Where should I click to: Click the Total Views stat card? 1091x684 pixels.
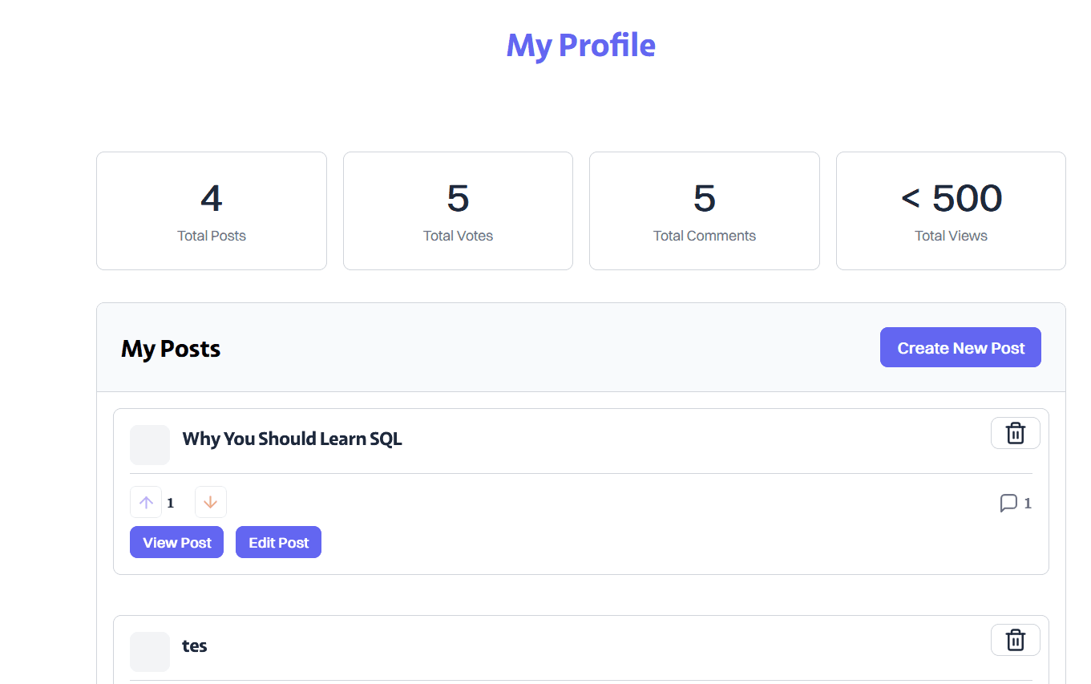click(x=951, y=211)
